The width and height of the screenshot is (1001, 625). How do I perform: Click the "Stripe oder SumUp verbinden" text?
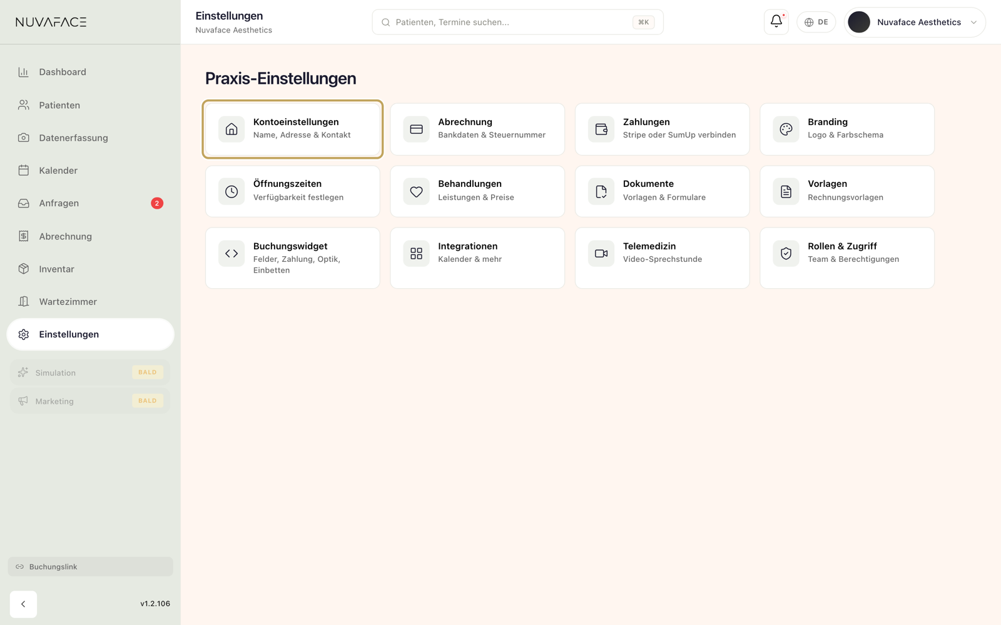[x=679, y=135]
